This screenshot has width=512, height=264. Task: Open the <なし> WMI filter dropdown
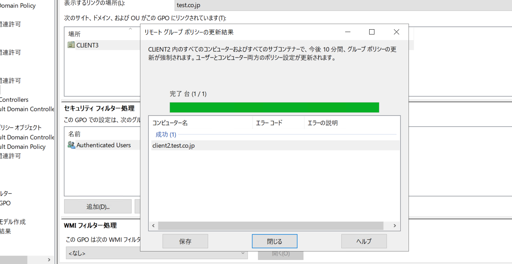(x=244, y=253)
